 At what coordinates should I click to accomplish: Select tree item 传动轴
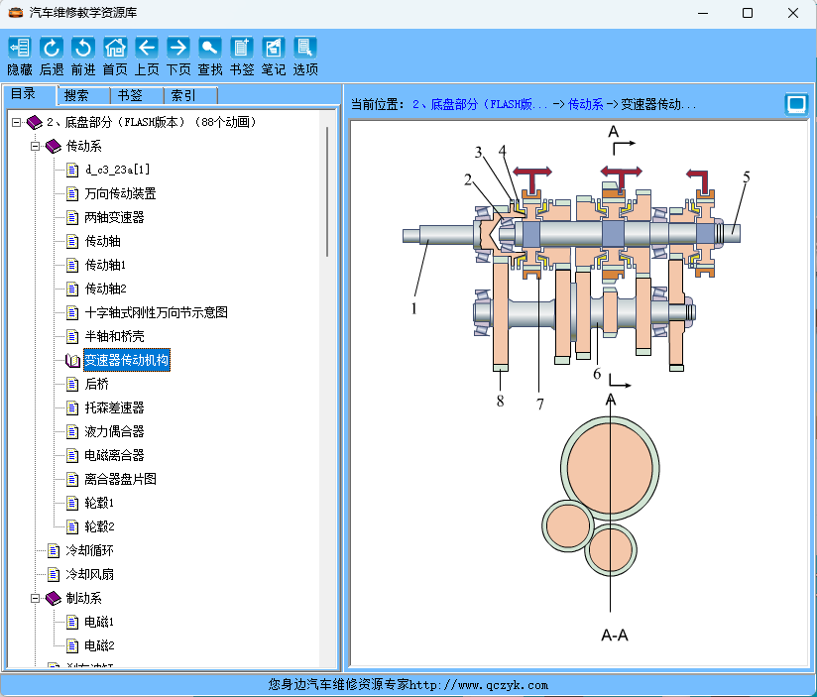tap(103, 241)
